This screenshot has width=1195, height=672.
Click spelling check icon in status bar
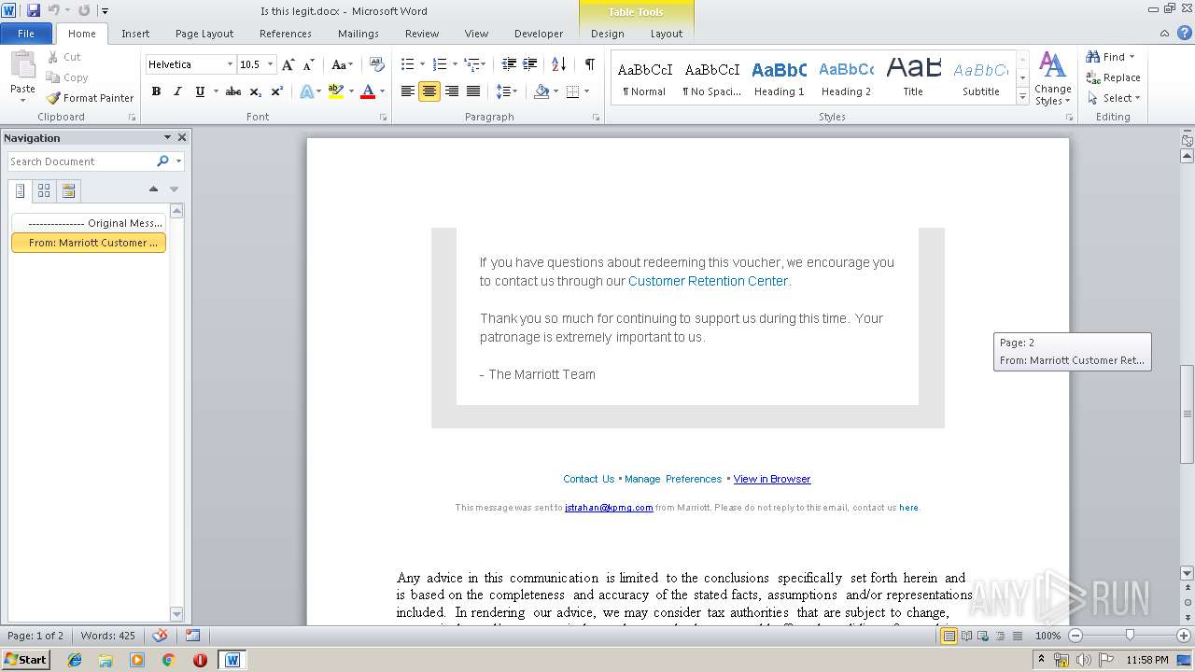click(x=160, y=636)
